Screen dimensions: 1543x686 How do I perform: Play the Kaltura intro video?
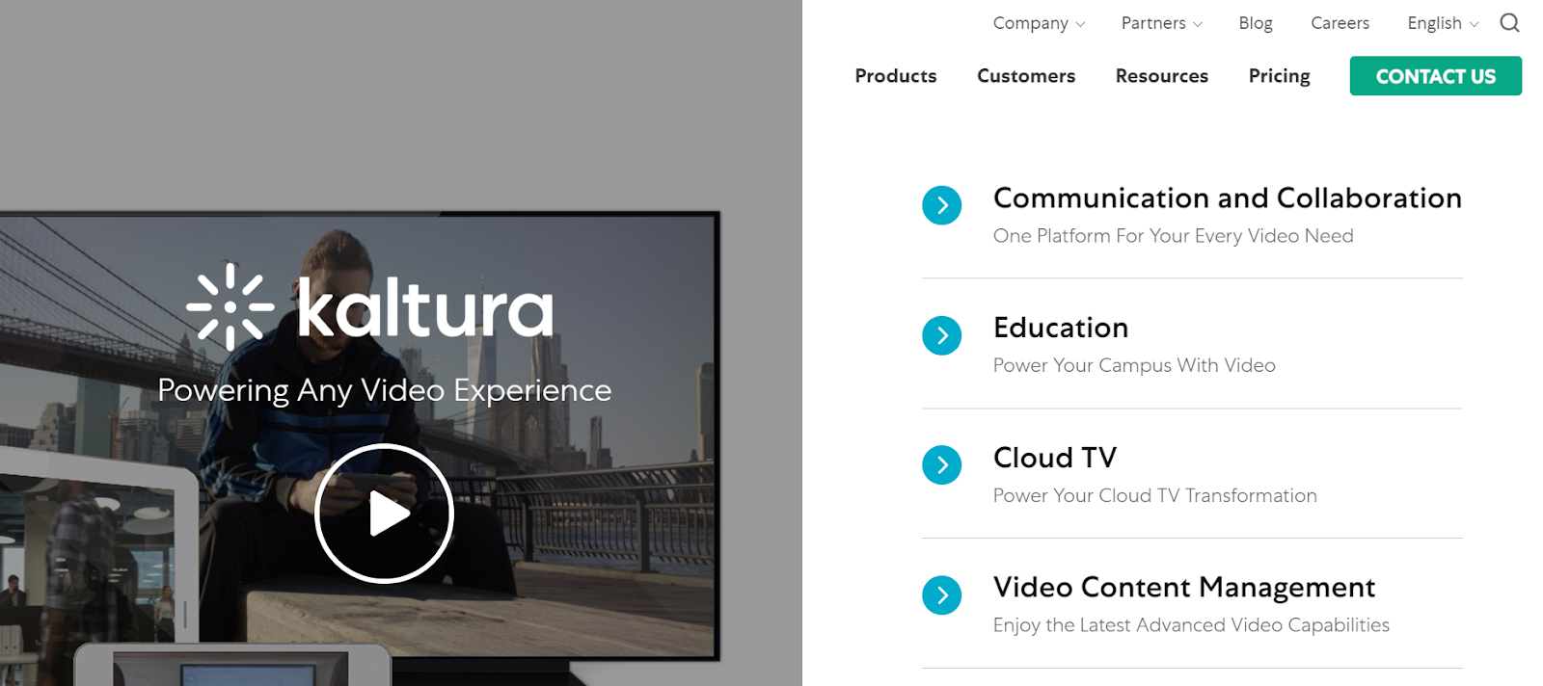click(384, 514)
